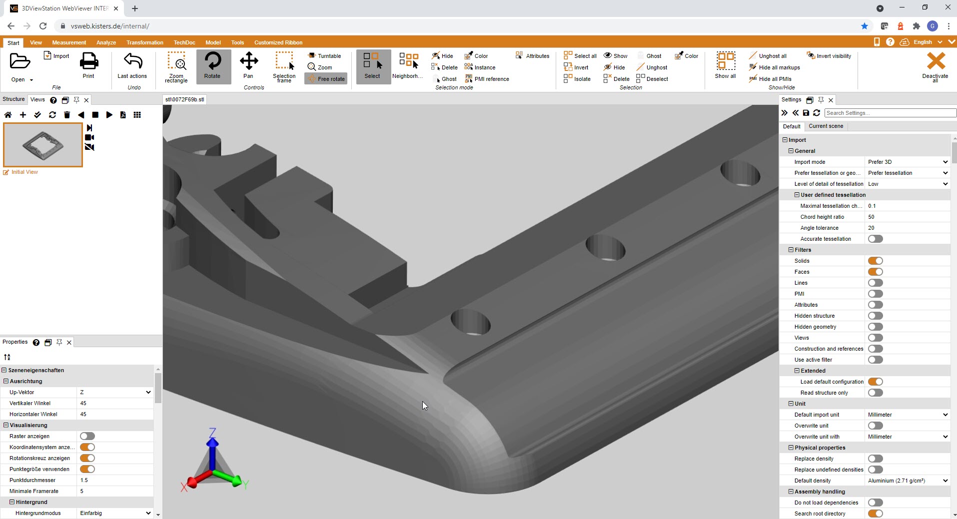The width and height of the screenshot is (957, 519).
Task: Switch to Current scene settings tab
Action: [x=826, y=126]
